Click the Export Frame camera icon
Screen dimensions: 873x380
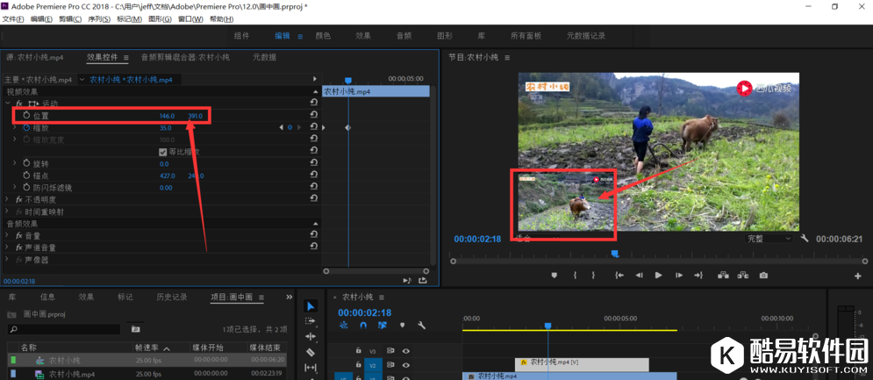point(763,276)
